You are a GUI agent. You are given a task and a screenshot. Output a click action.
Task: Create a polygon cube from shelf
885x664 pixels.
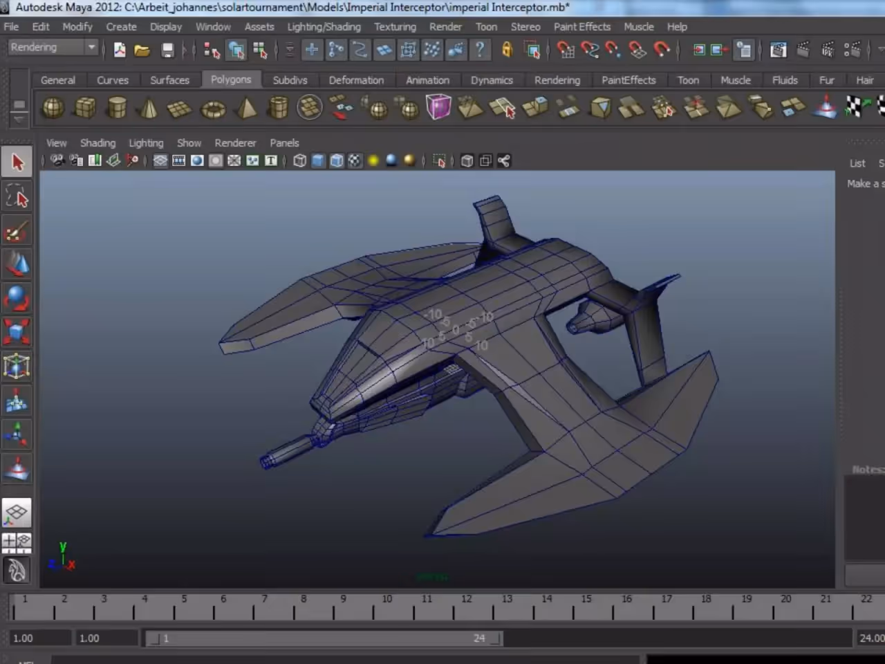click(x=85, y=108)
